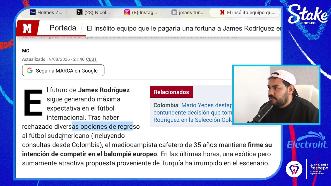Click the bold James Rodríguez name in article
Screen dimensions: 331x186
(x=104, y=90)
